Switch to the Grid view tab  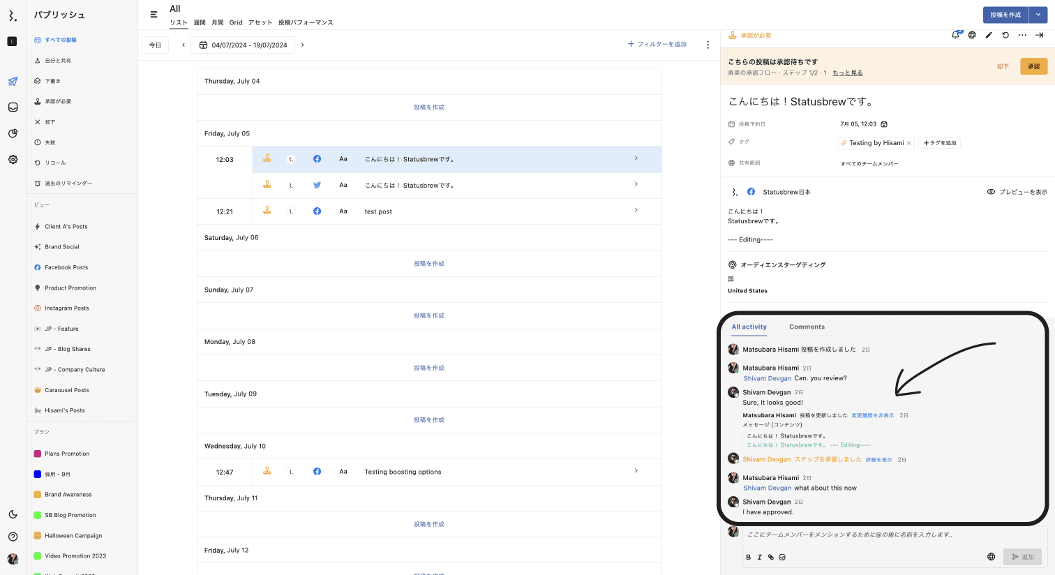[236, 22]
